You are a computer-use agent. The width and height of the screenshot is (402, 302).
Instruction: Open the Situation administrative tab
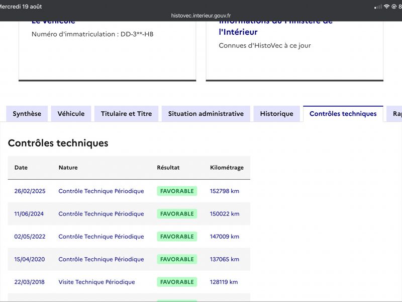(x=206, y=114)
